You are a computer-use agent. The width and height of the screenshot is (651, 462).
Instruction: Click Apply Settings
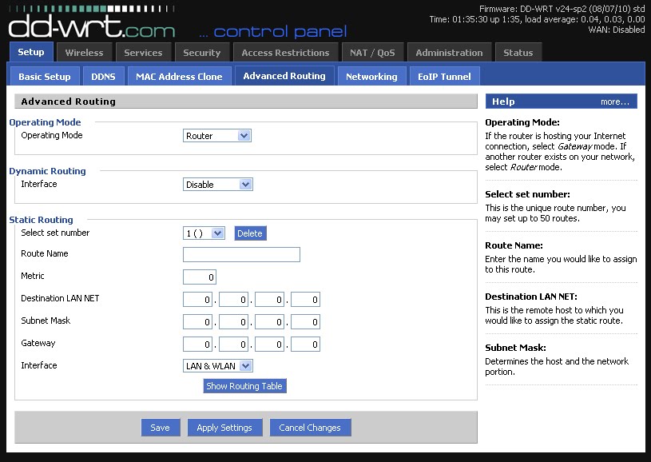click(x=224, y=428)
